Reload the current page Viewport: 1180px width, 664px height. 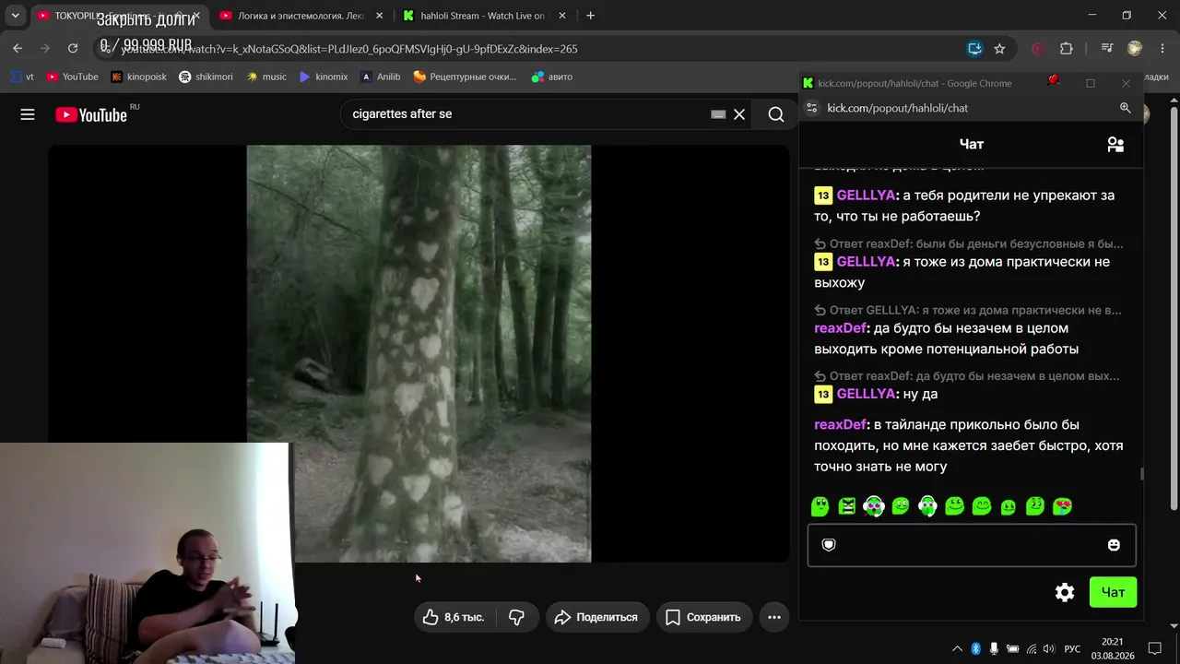tap(73, 48)
